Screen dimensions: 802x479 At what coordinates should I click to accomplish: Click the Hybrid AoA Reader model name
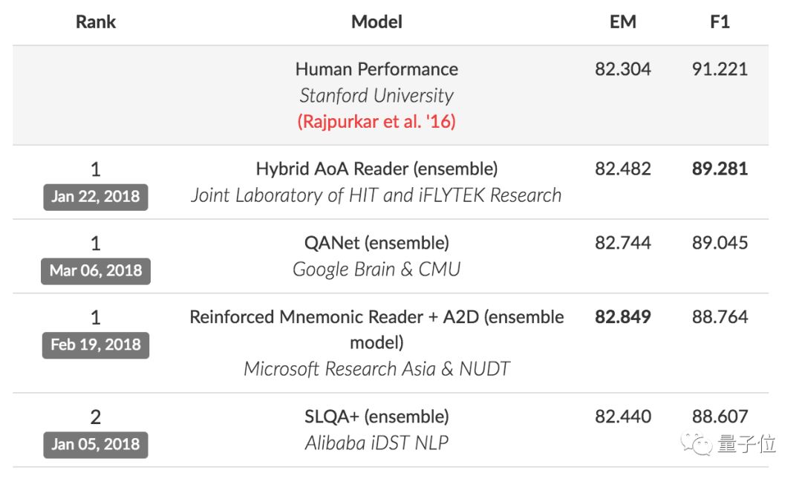376,169
